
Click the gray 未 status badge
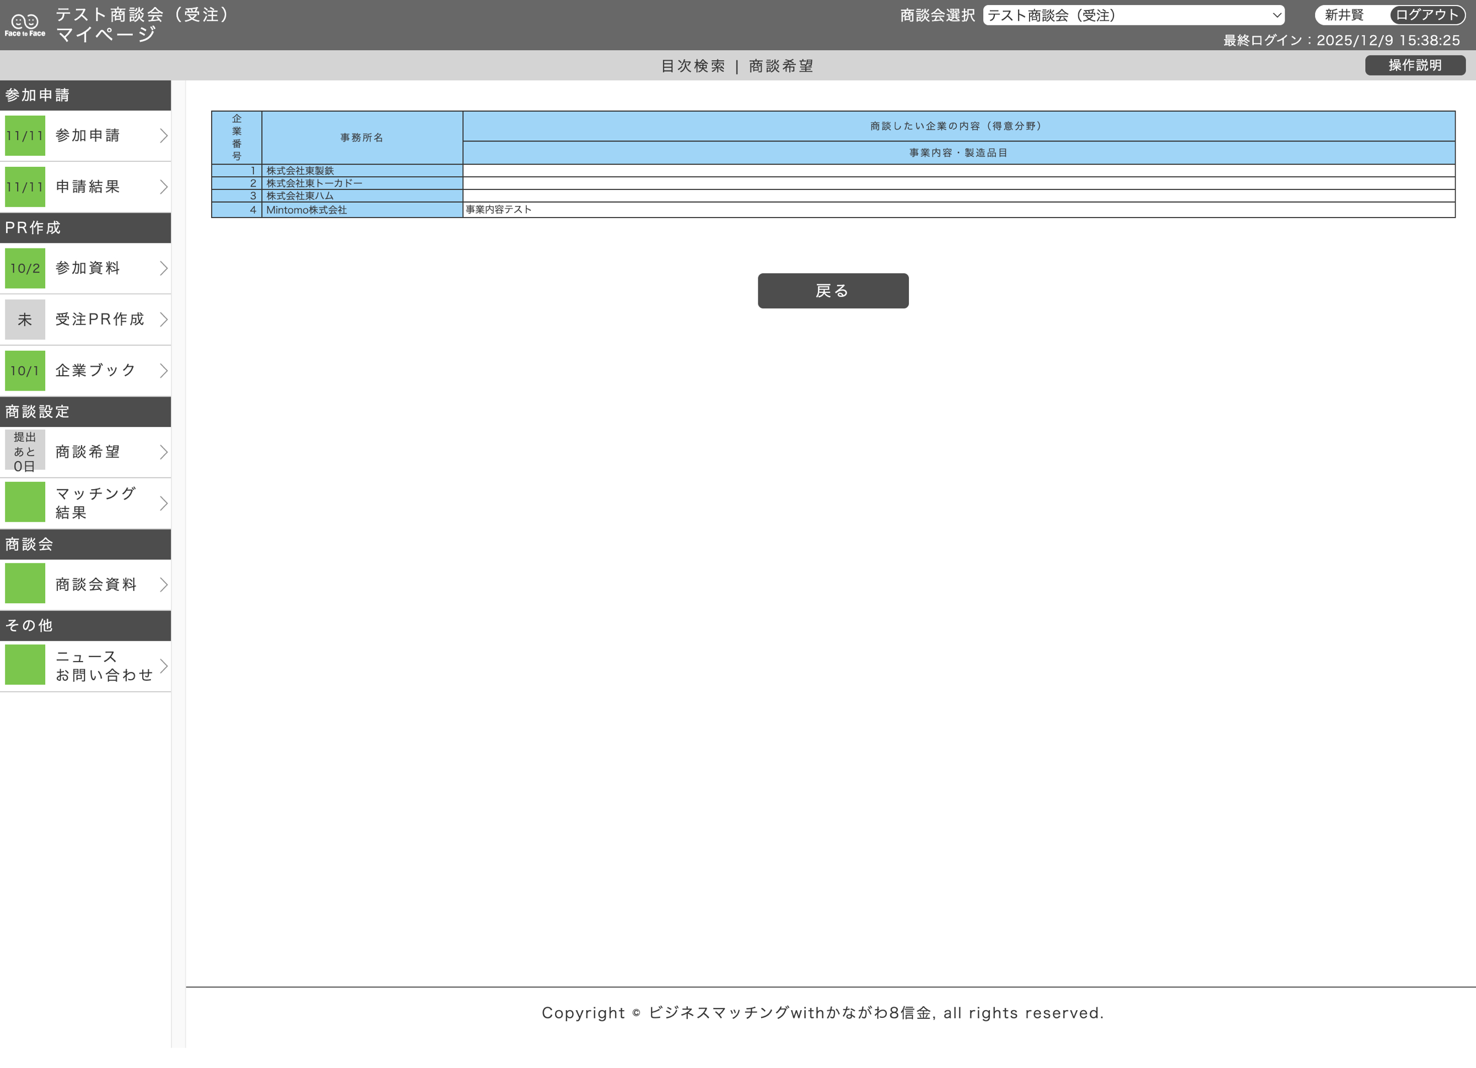tap(25, 319)
